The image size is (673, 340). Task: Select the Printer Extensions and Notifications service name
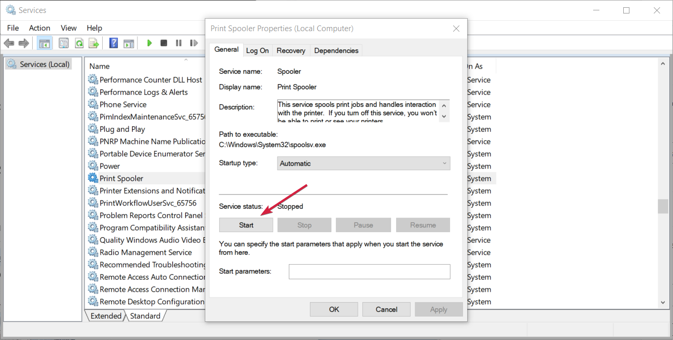(152, 191)
